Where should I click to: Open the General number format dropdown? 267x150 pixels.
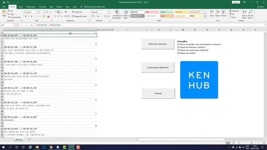point(108,12)
